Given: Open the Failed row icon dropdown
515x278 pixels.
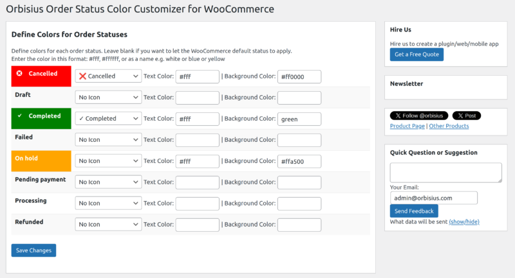Looking at the screenshot, I should (108, 140).
